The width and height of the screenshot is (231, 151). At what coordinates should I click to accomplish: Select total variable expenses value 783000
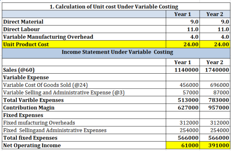pos(215,100)
